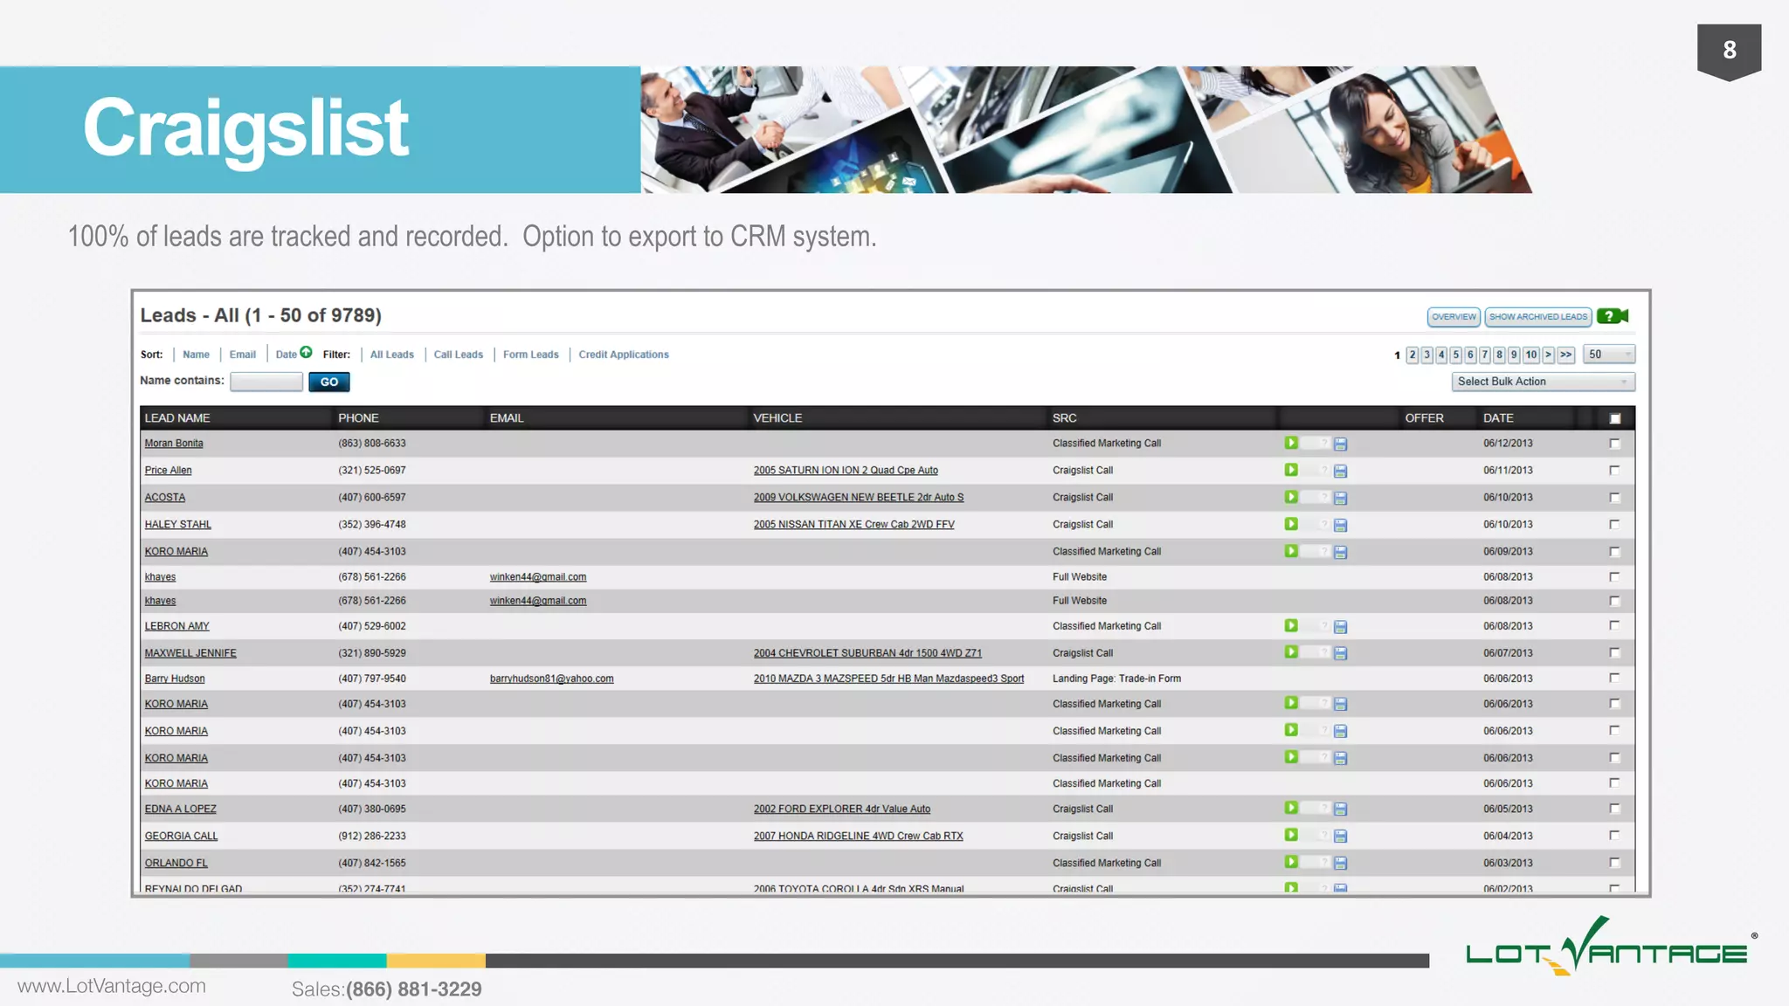Play the call recording for ACOSTA

click(1291, 497)
